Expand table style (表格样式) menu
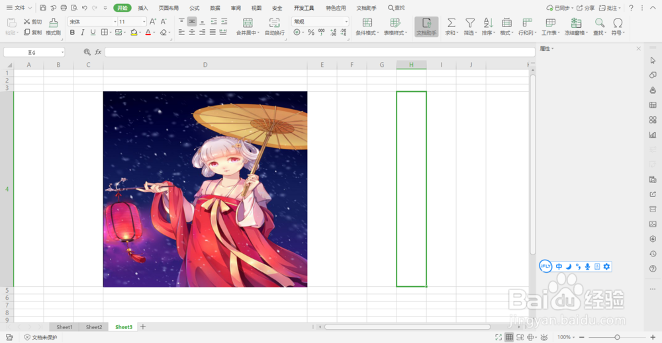This screenshot has height=343, width=662. [395, 26]
